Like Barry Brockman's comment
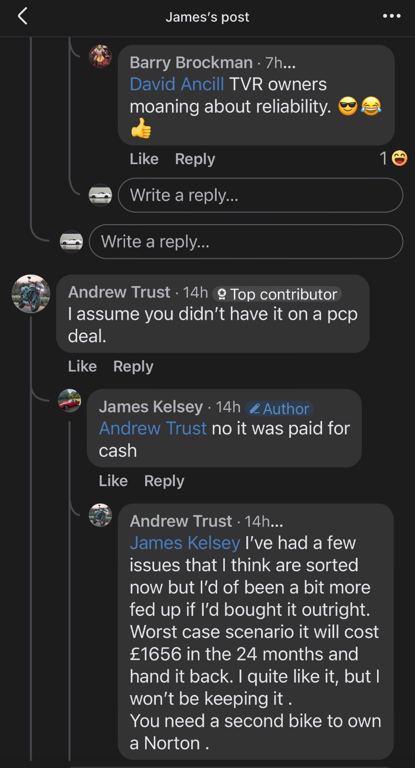Viewport: 415px width, 768px height. [x=144, y=159]
